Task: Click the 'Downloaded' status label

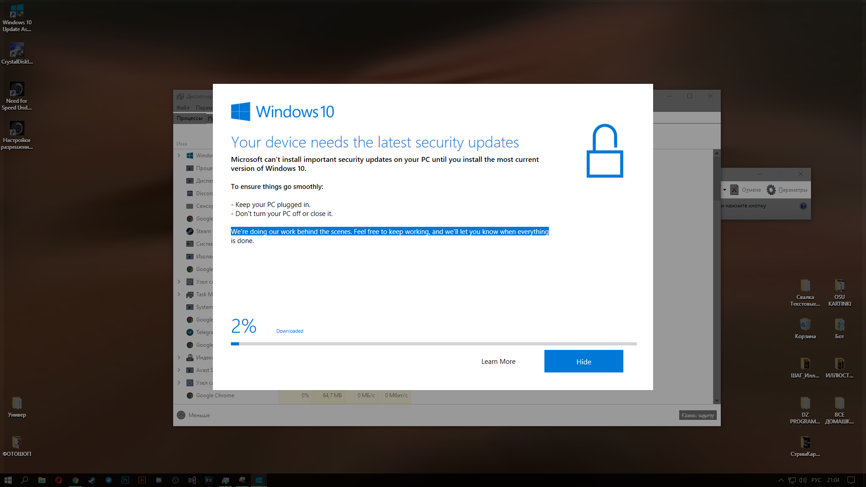Action: (290, 331)
